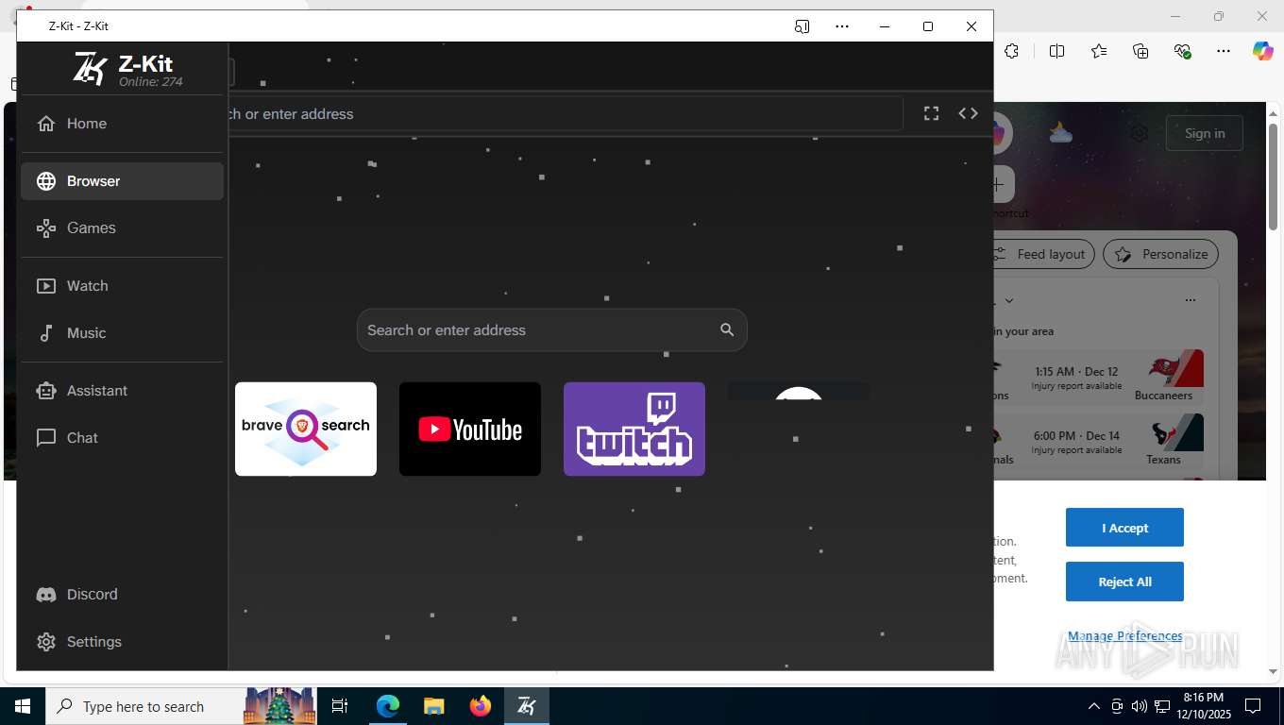Screen dimensions: 1284x725
Task: Click the 'Online: 274' text
Action: [151, 82]
